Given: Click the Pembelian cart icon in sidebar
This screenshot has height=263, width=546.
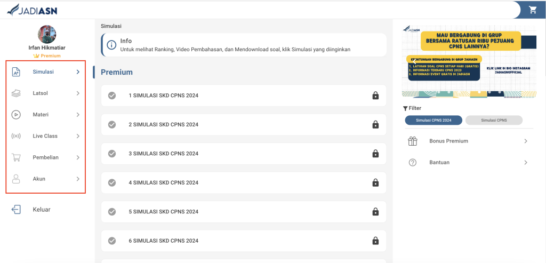Looking at the screenshot, I should (x=16, y=157).
